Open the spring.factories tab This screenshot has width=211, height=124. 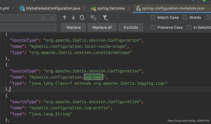pos(111,8)
